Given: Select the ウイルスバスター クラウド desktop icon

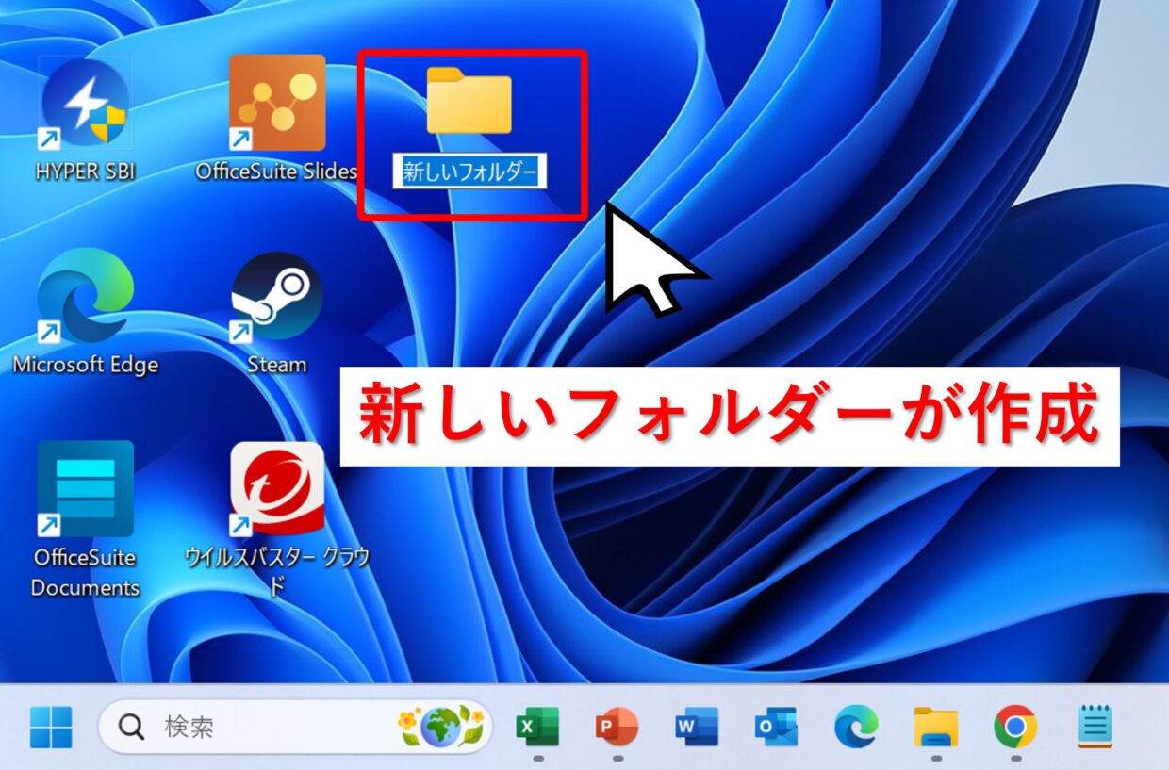Looking at the screenshot, I should tap(277, 489).
